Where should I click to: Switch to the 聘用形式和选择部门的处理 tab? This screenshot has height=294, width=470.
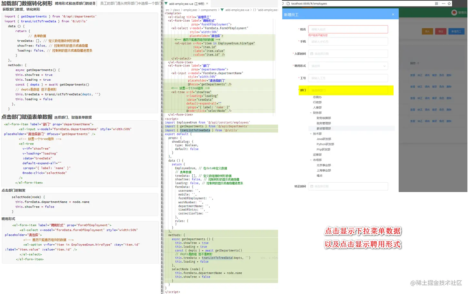[75, 4]
